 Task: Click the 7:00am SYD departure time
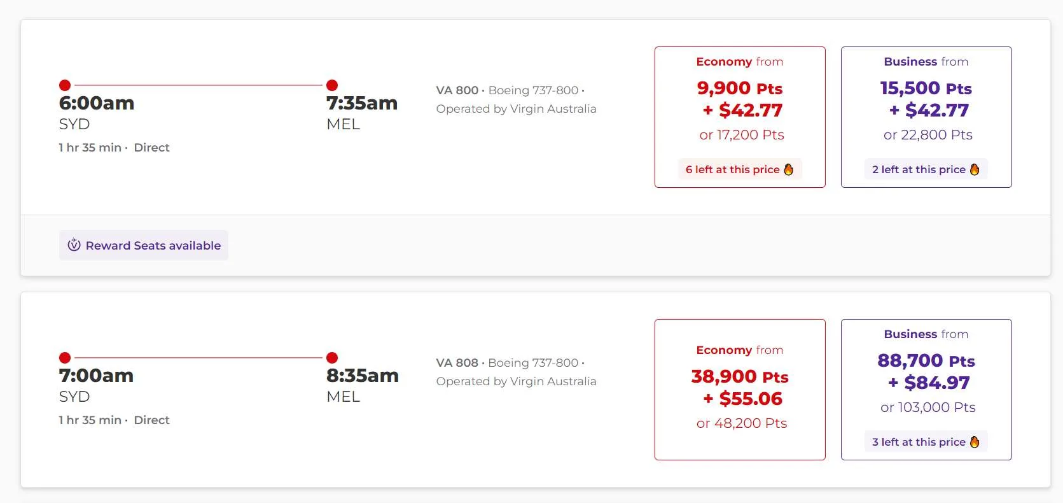(96, 376)
